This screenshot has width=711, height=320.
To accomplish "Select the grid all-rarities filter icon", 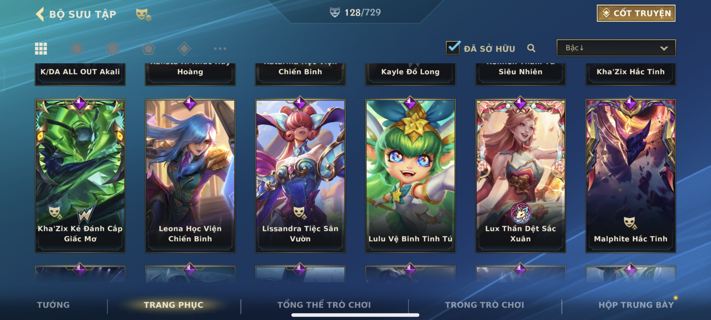I will tap(41, 49).
